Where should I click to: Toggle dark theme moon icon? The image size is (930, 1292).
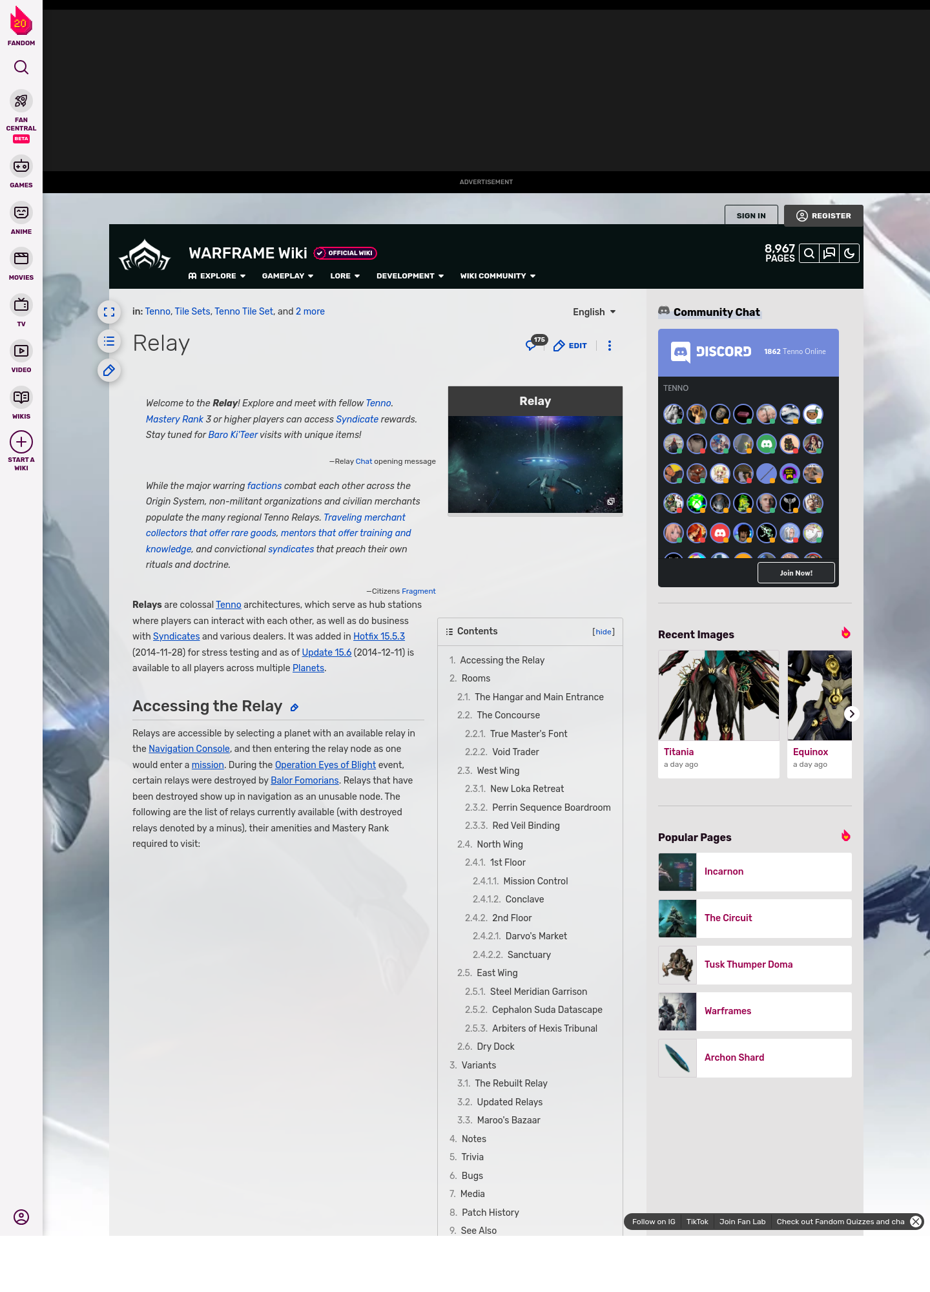pyautogui.click(x=849, y=254)
